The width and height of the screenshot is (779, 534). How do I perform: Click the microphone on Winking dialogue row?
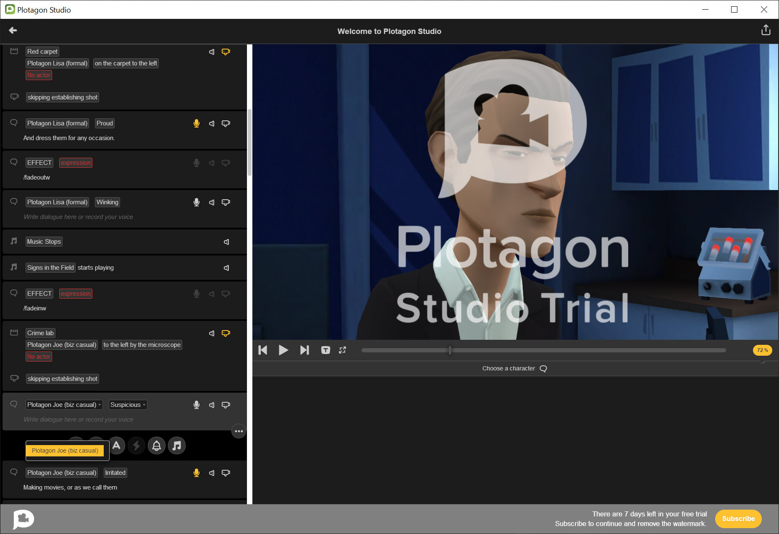coord(196,202)
